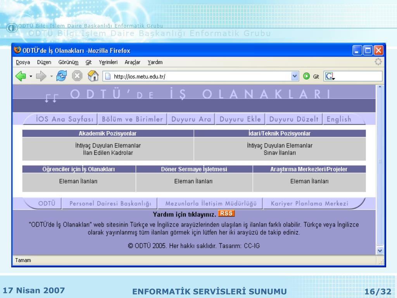This screenshot has width=397, height=298.
Task: Select the Duyuru Düzelt tab
Action: coord(294,119)
